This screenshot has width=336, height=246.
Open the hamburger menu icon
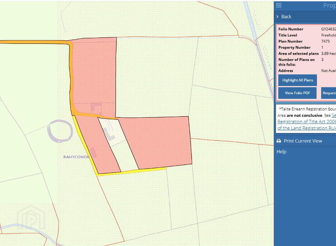coord(279,5)
